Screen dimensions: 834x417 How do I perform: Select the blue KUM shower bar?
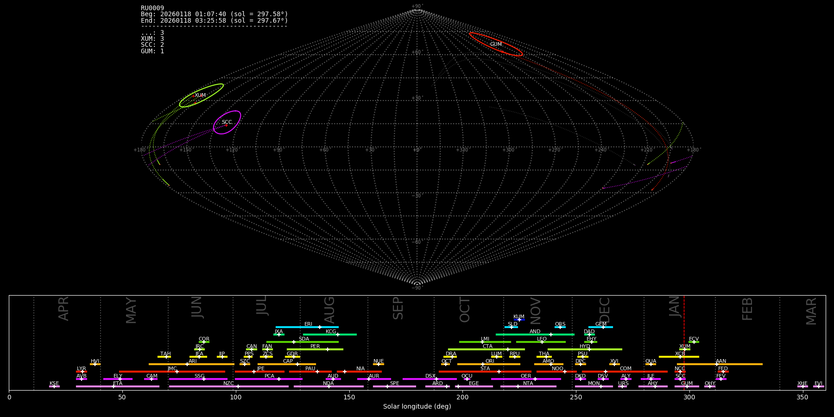519,320
